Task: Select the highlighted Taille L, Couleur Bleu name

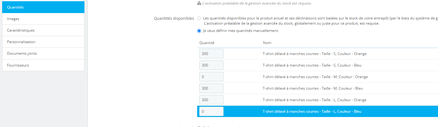Action: pyautogui.click(x=312, y=112)
